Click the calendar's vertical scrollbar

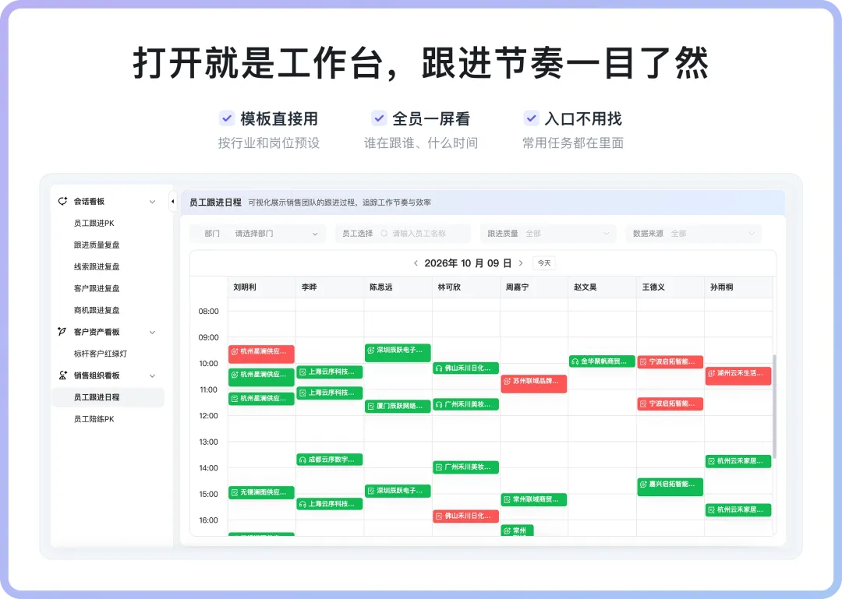774,407
